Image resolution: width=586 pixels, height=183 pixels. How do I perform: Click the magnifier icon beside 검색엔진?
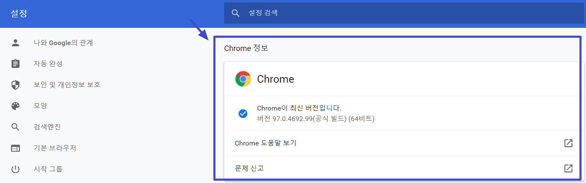(16, 127)
